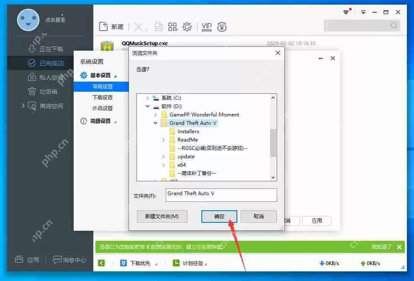Select the 下载设置 settings tab

103,97
